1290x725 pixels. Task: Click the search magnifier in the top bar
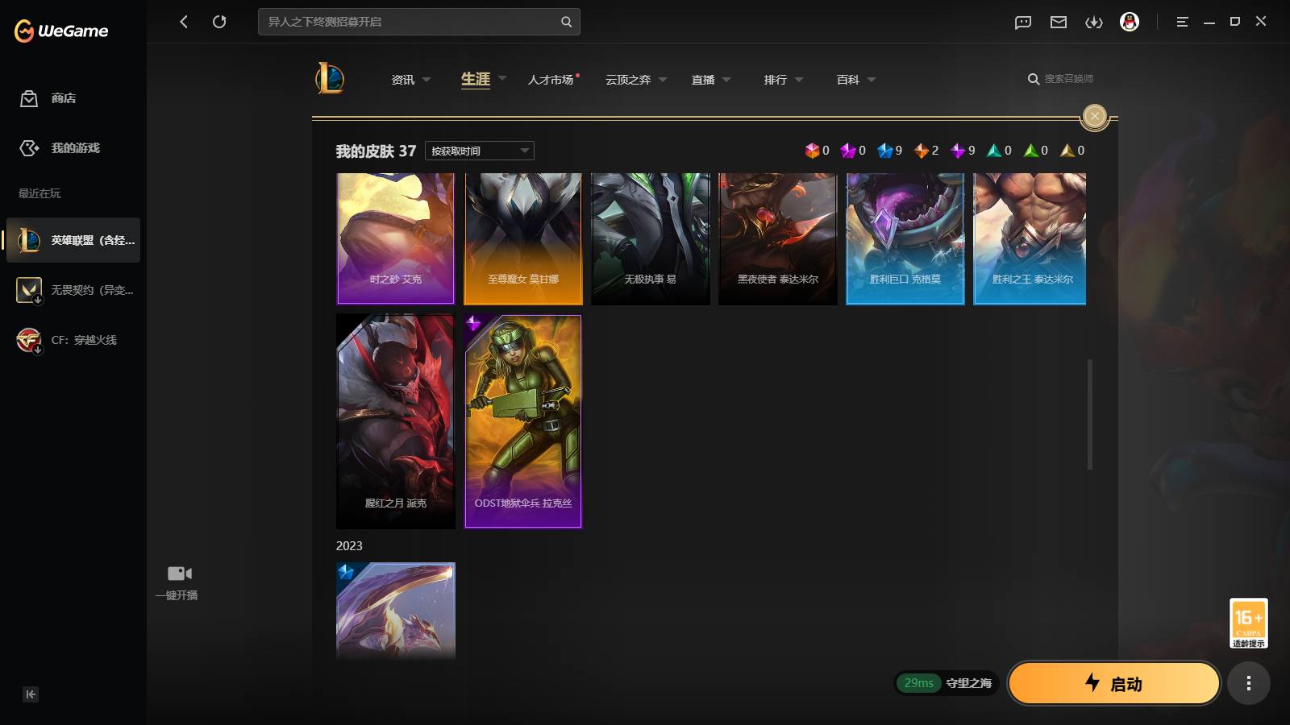pos(566,22)
